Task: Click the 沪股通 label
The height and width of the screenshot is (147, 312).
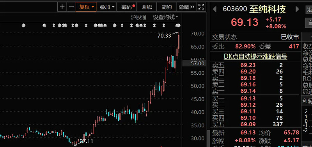Action: click(139, 17)
